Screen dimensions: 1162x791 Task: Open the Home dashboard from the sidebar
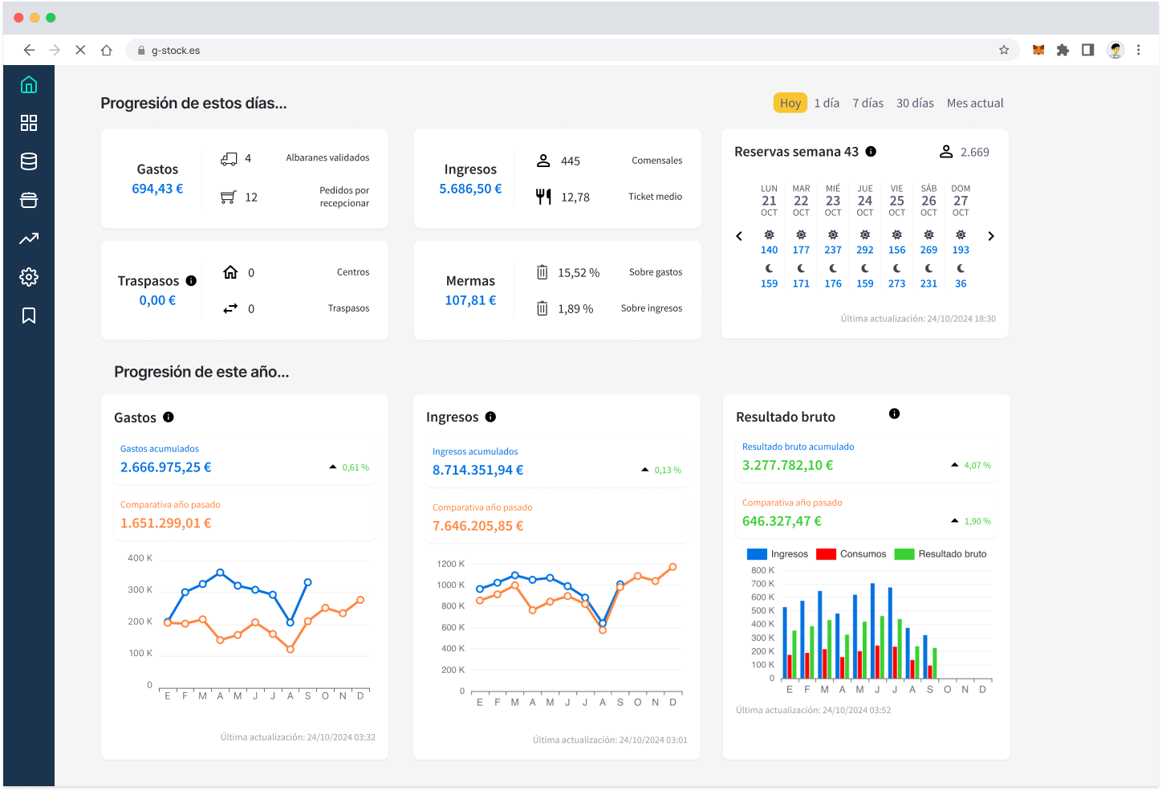[x=29, y=84]
